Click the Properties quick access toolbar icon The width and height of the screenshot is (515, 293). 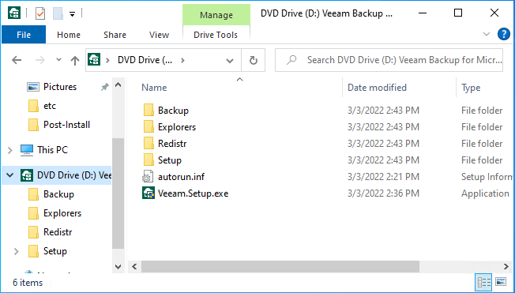40,13
